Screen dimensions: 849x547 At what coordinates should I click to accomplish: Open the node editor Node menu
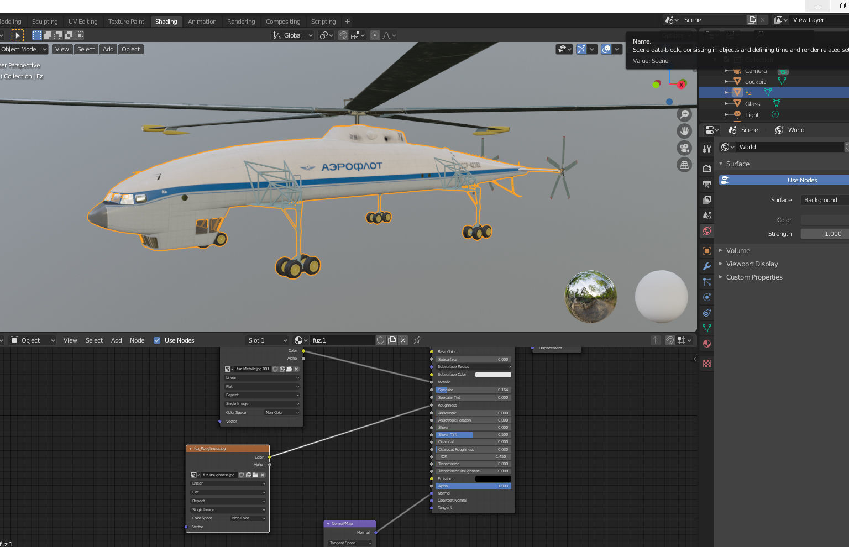(x=137, y=340)
